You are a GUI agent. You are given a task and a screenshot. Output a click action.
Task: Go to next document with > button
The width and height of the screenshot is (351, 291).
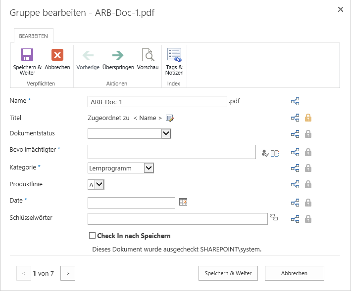(68, 273)
